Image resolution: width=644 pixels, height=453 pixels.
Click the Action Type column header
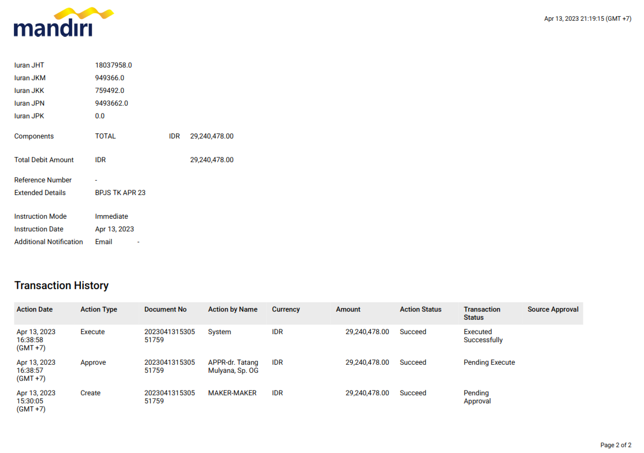pos(99,309)
